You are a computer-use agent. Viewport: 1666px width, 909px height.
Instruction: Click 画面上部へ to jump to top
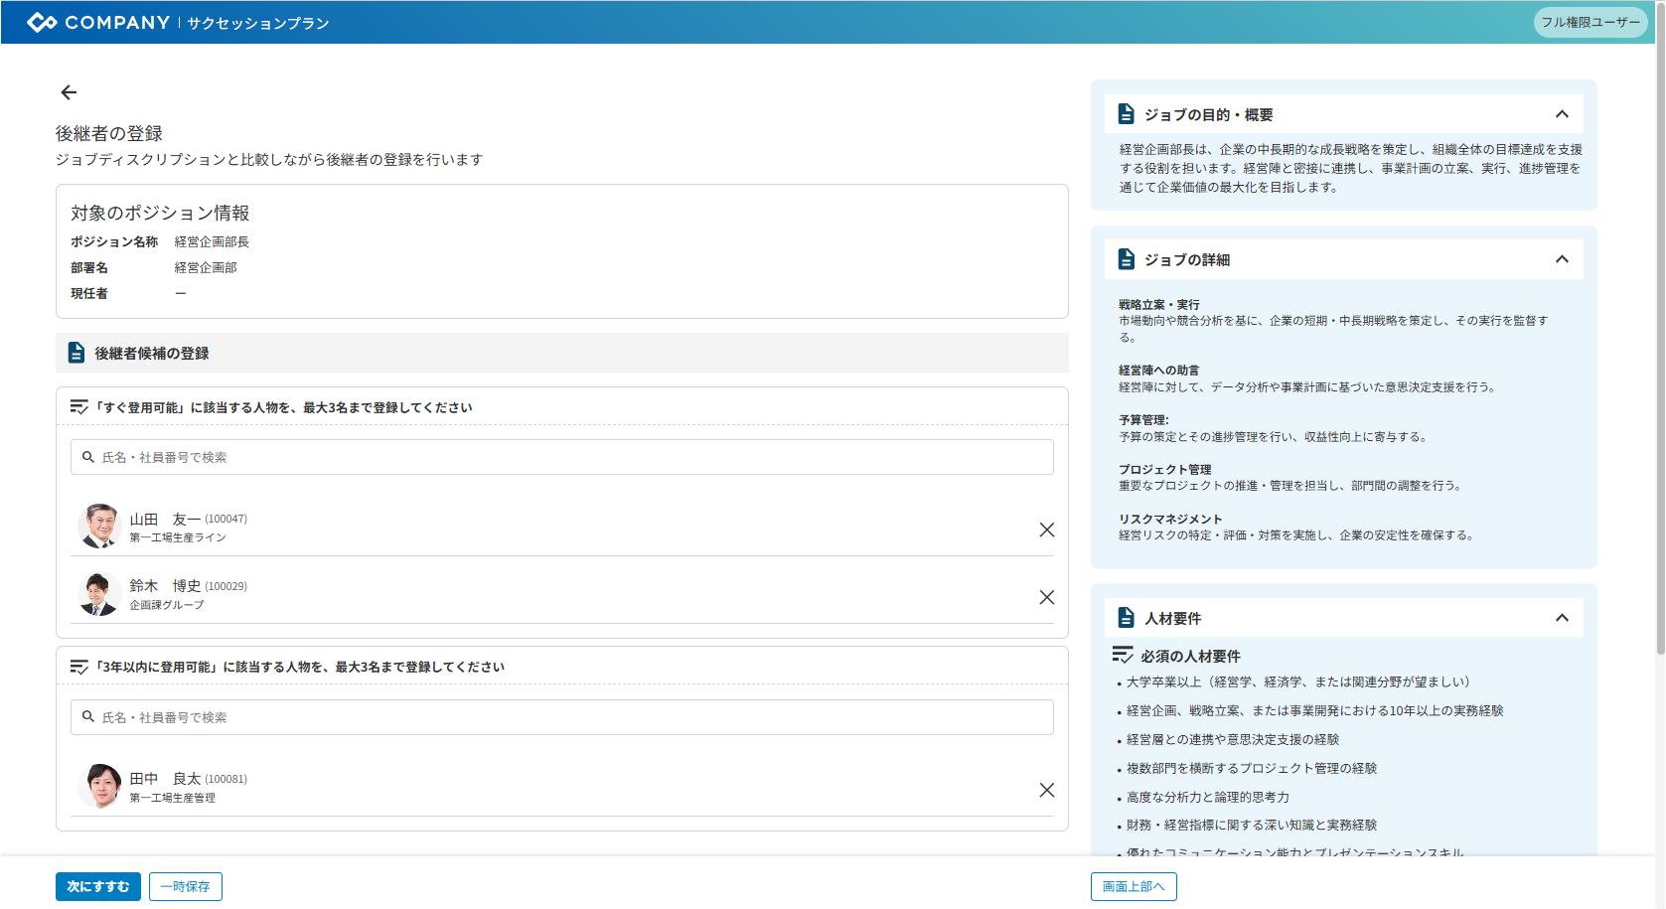pos(1134,886)
